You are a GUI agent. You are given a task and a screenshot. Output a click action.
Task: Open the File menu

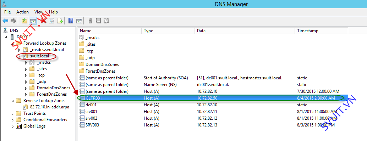[7, 12]
